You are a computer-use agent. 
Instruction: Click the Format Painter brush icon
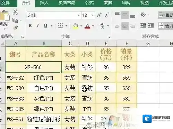click(x=16, y=28)
